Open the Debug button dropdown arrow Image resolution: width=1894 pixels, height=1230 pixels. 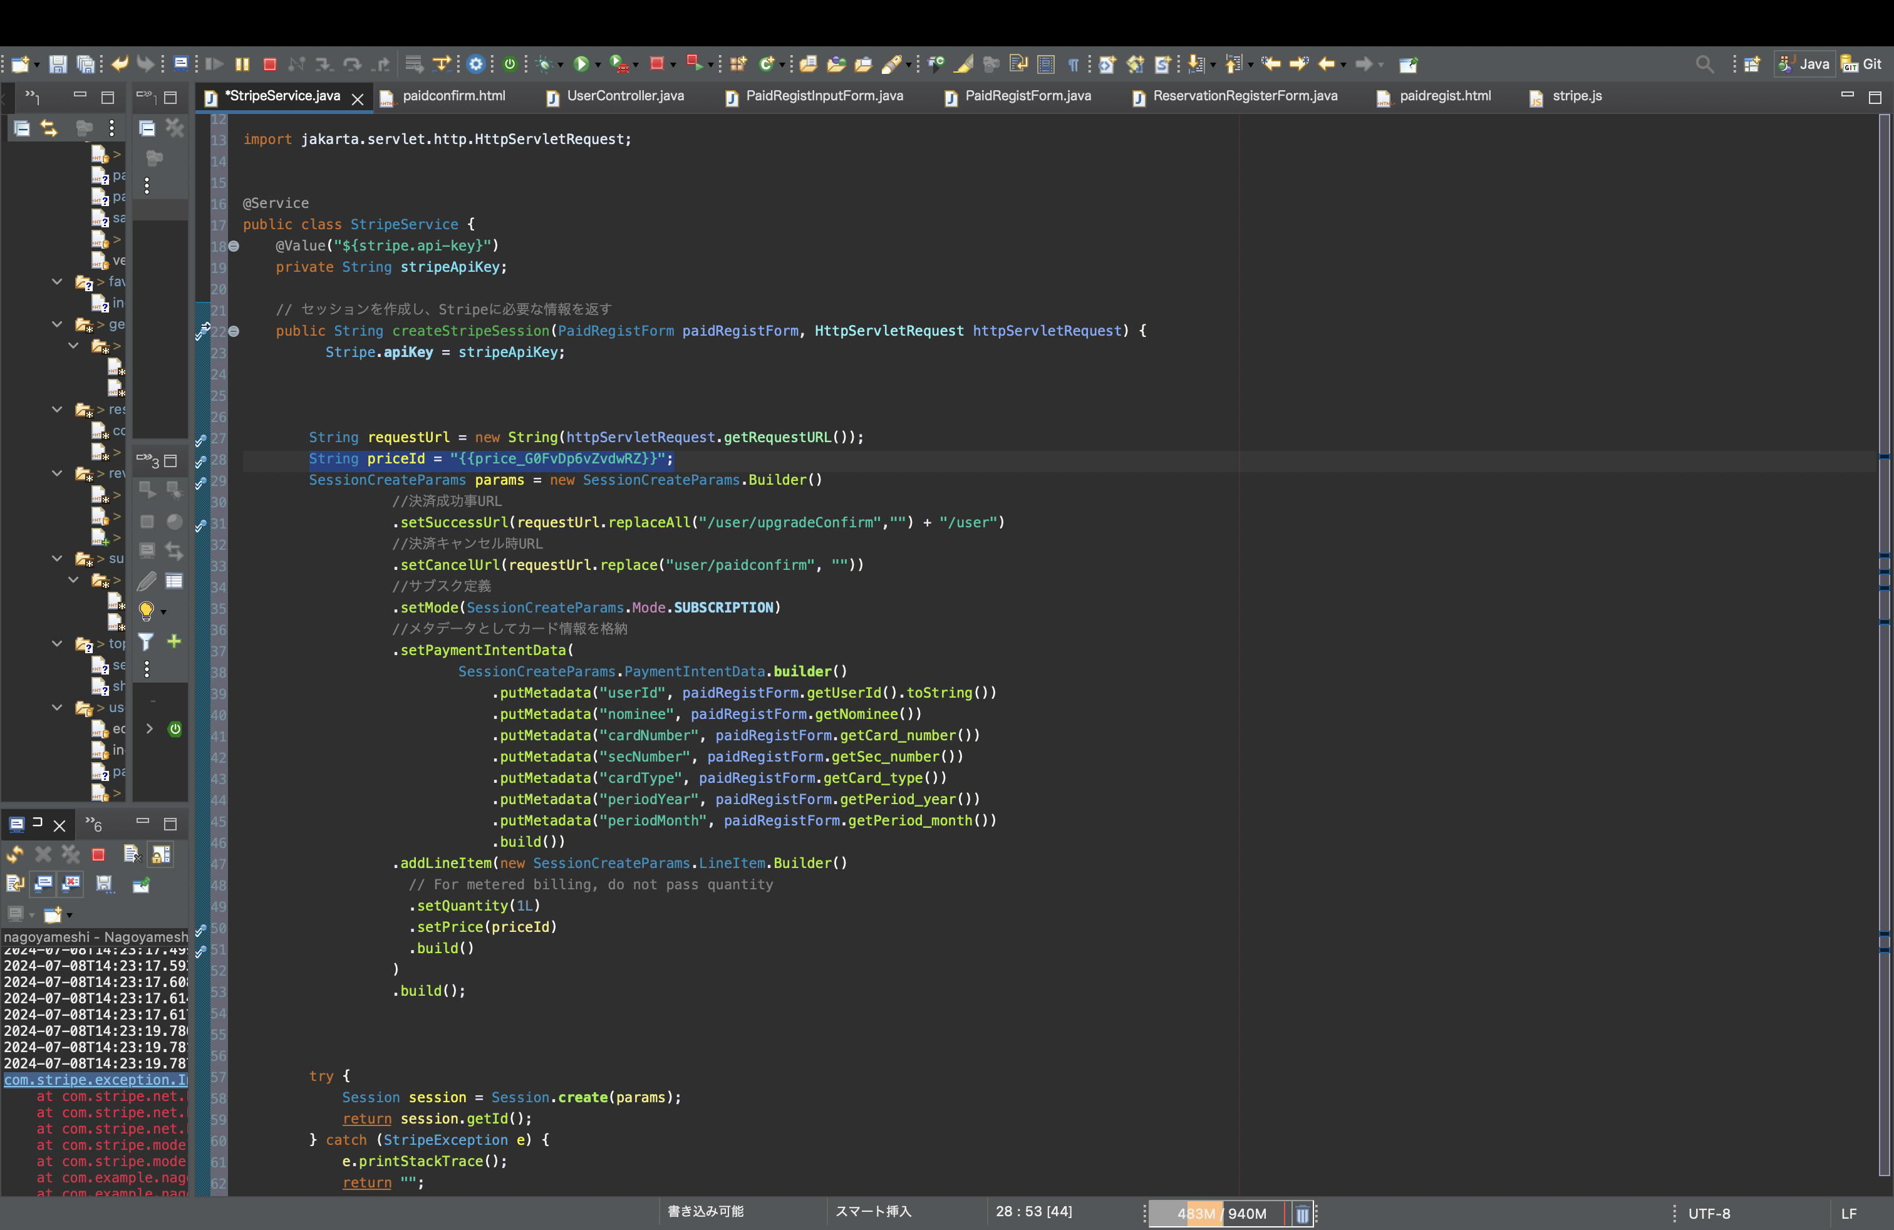pos(560,65)
